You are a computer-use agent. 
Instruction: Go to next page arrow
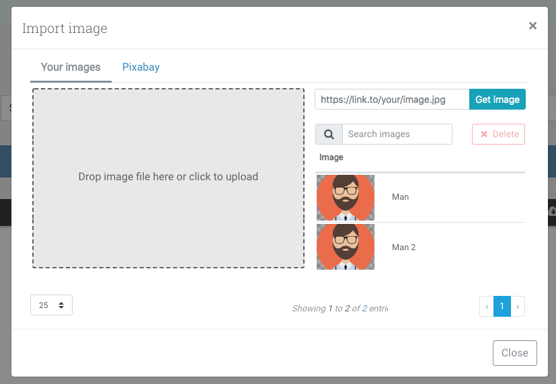coord(518,307)
